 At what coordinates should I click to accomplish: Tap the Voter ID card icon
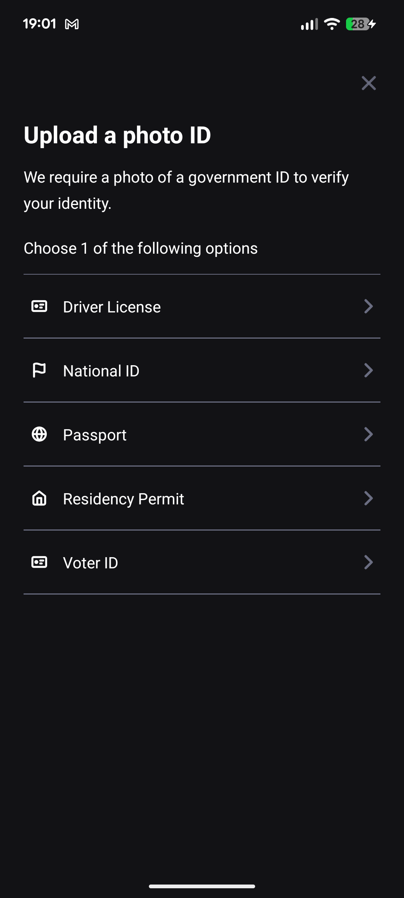(39, 562)
